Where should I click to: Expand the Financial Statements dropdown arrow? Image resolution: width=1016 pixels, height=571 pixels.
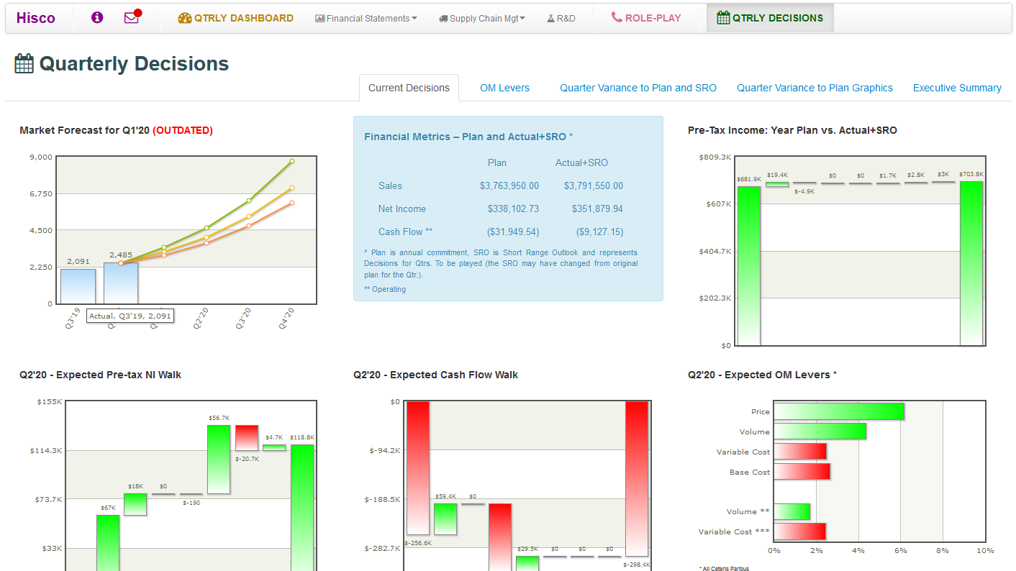coord(414,19)
